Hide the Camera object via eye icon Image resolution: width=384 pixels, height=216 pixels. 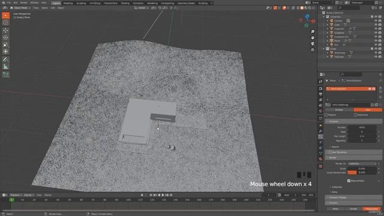pyautogui.click(x=376, y=21)
